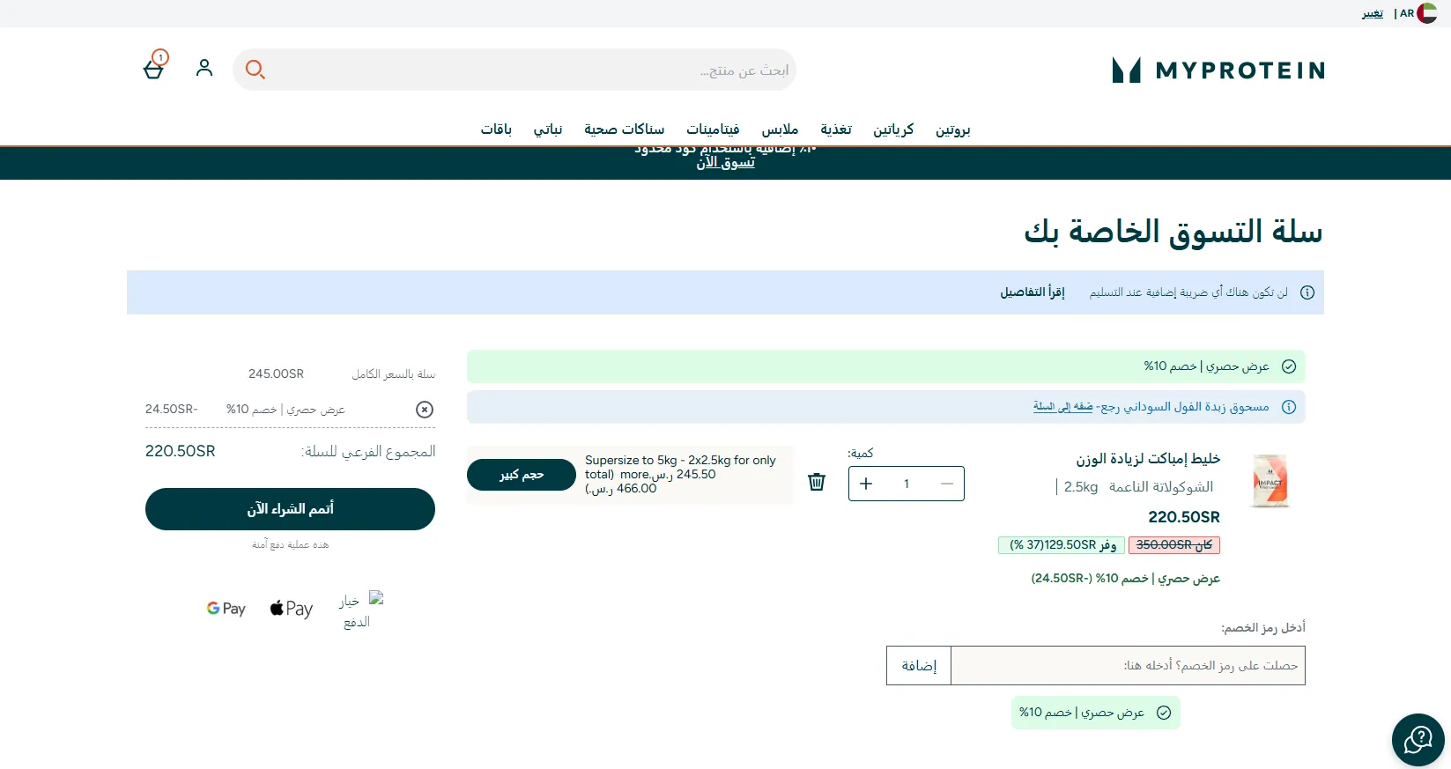Increase quantity with the plus icon
Screen dimensions: 1451x769
pyautogui.click(x=866, y=484)
